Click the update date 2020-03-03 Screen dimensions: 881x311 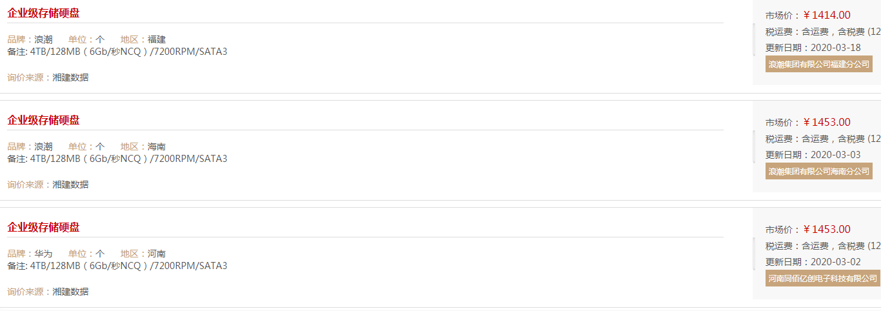tap(835, 155)
